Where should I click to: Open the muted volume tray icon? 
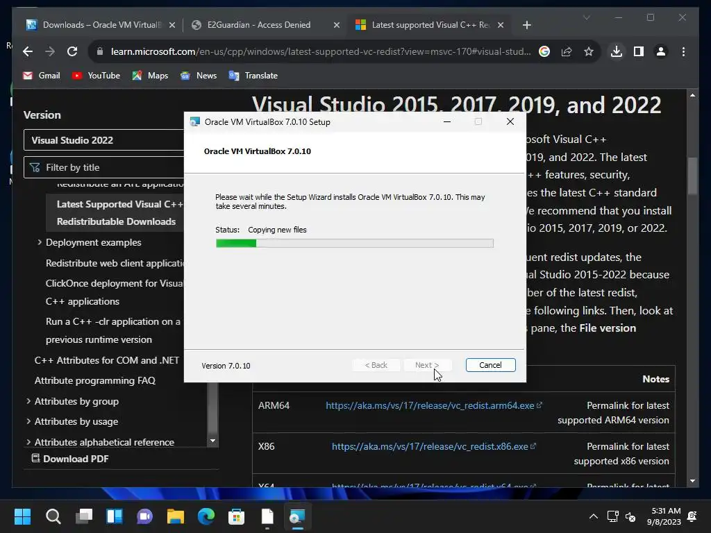pyautogui.click(x=630, y=516)
